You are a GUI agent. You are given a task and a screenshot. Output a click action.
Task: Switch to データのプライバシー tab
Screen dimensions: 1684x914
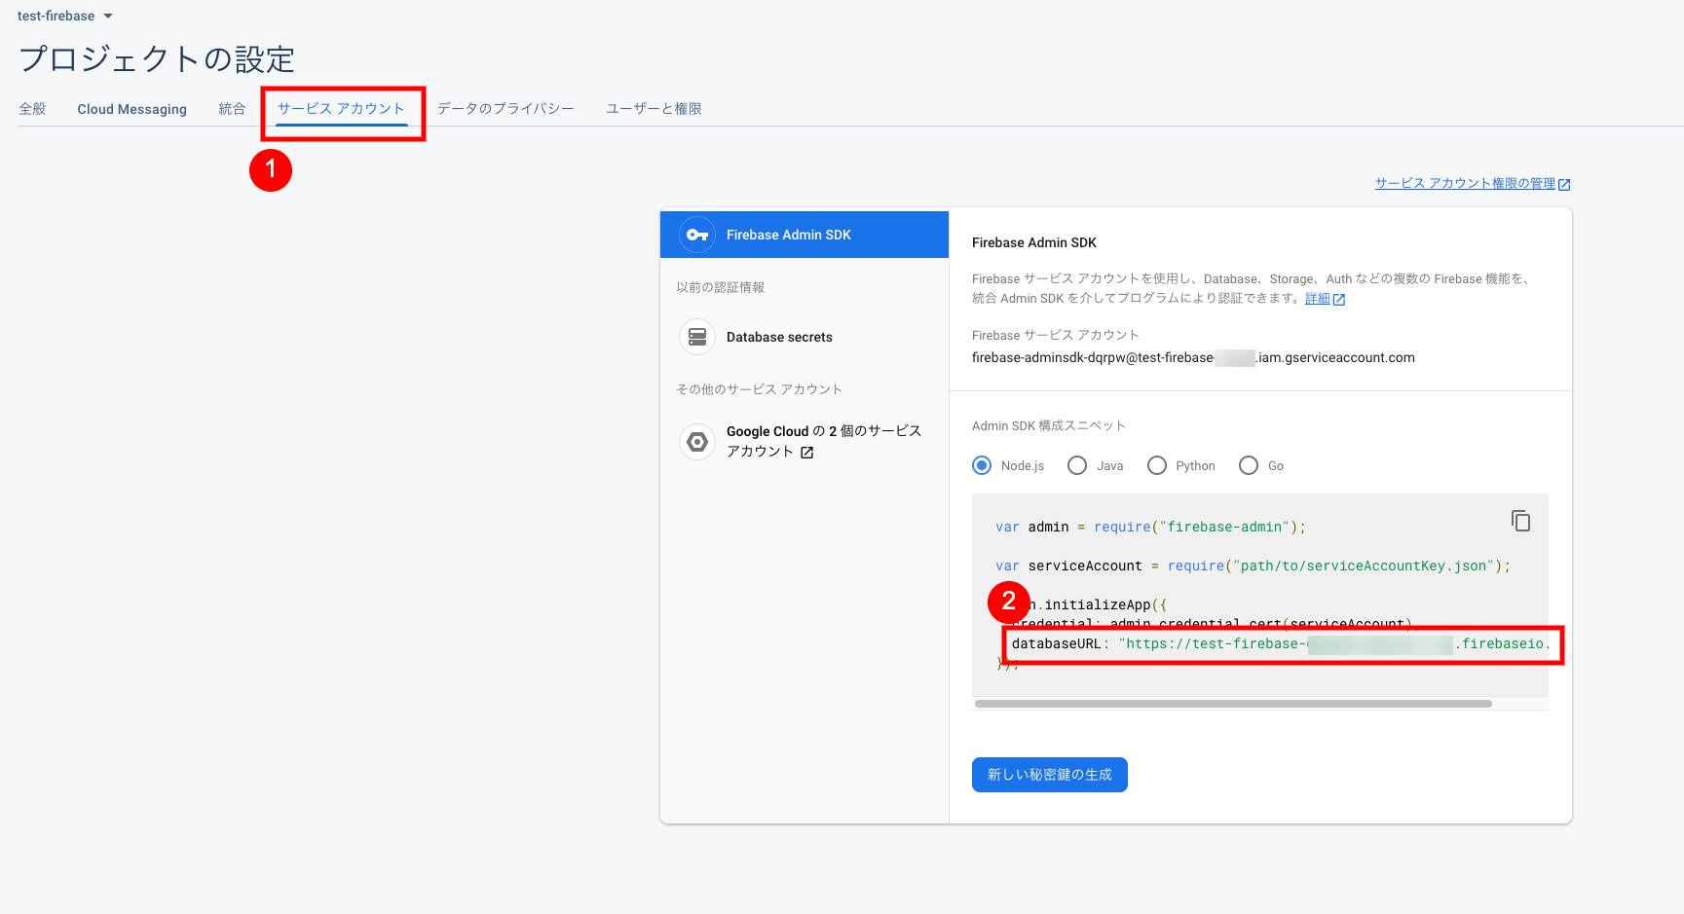pos(505,109)
